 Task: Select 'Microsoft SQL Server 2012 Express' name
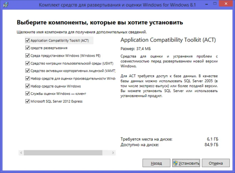[57, 101]
